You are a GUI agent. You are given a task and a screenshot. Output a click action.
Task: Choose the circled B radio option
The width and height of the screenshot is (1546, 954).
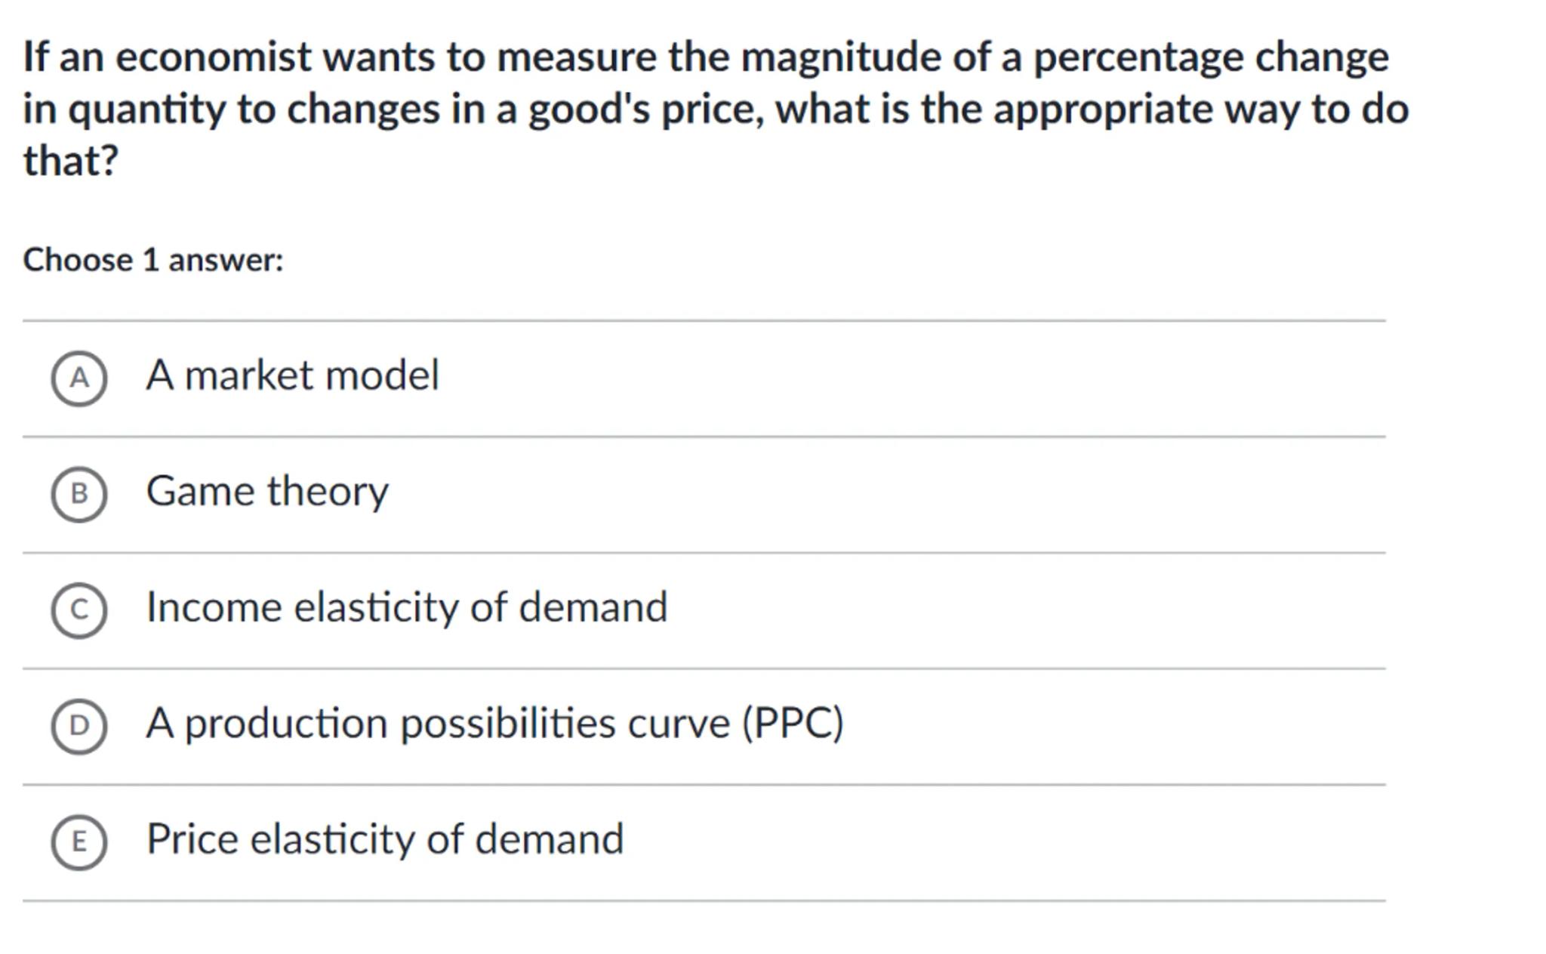pos(79,494)
